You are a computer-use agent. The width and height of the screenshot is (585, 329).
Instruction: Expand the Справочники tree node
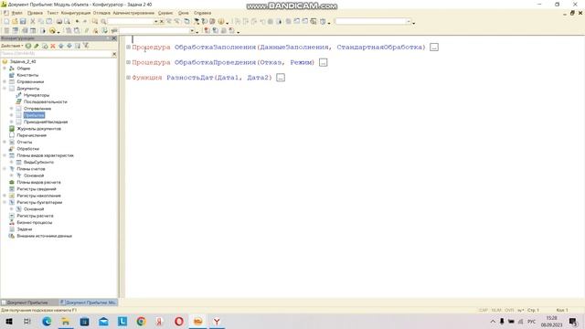point(5,81)
